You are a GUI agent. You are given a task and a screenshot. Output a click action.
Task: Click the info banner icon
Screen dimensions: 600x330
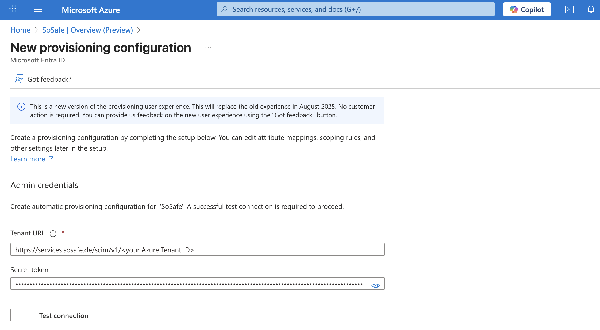click(x=21, y=107)
